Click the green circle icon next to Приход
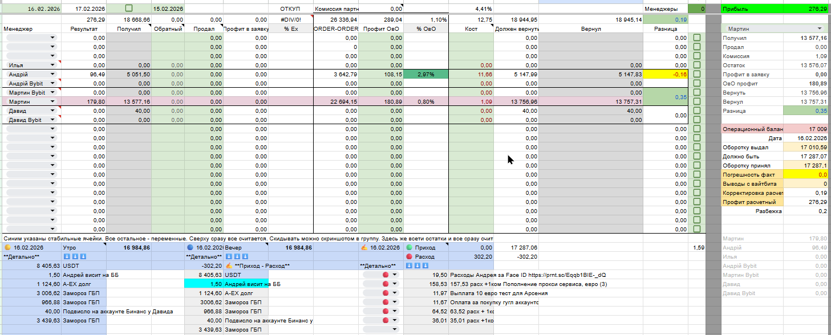The height and width of the screenshot is (335, 831). pyautogui.click(x=409, y=248)
